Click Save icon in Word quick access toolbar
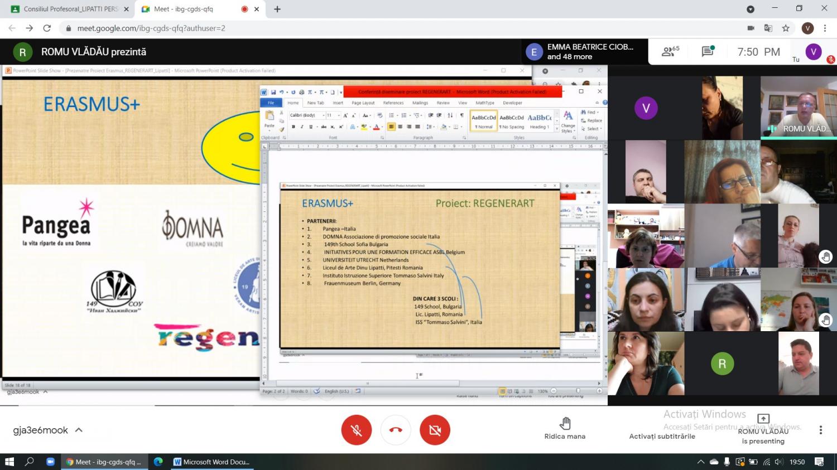The image size is (837, 470). pos(273,92)
